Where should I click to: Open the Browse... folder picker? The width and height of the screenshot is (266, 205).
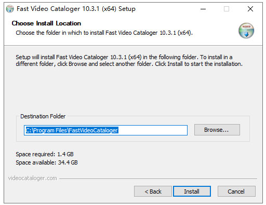pos(217,130)
